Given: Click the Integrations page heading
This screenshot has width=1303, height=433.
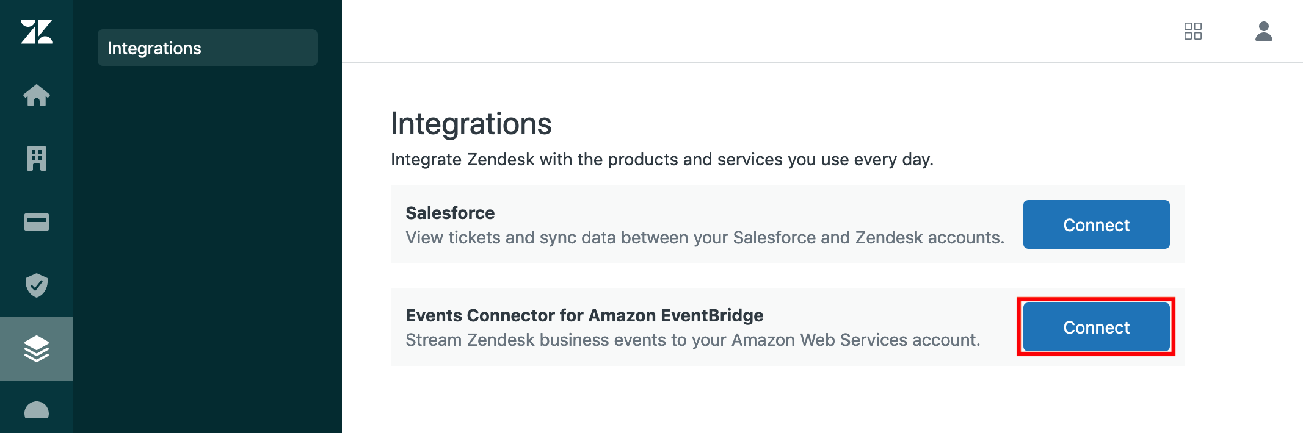Looking at the screenshot, I should coord(471,124).
